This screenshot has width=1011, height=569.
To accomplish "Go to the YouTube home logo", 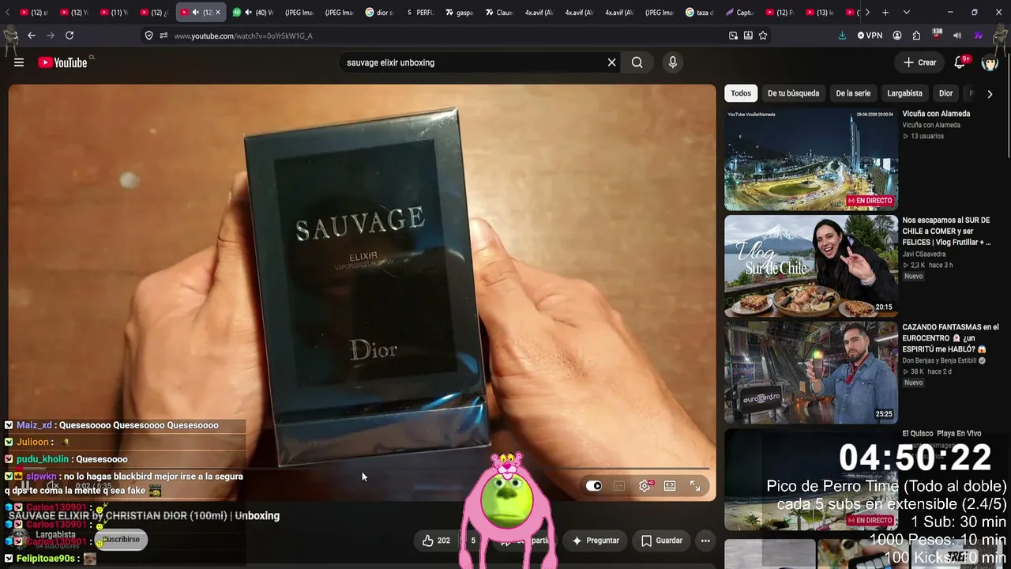I will click(62, 62).
